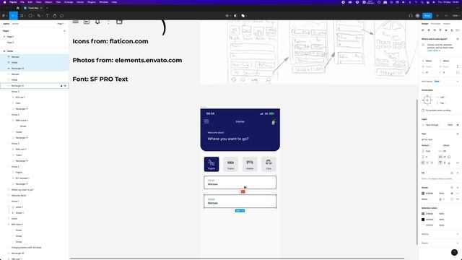Viewport: 462px width, 260px height.
Task: Select the Hand tool
Action: click(x=55, y=16)
